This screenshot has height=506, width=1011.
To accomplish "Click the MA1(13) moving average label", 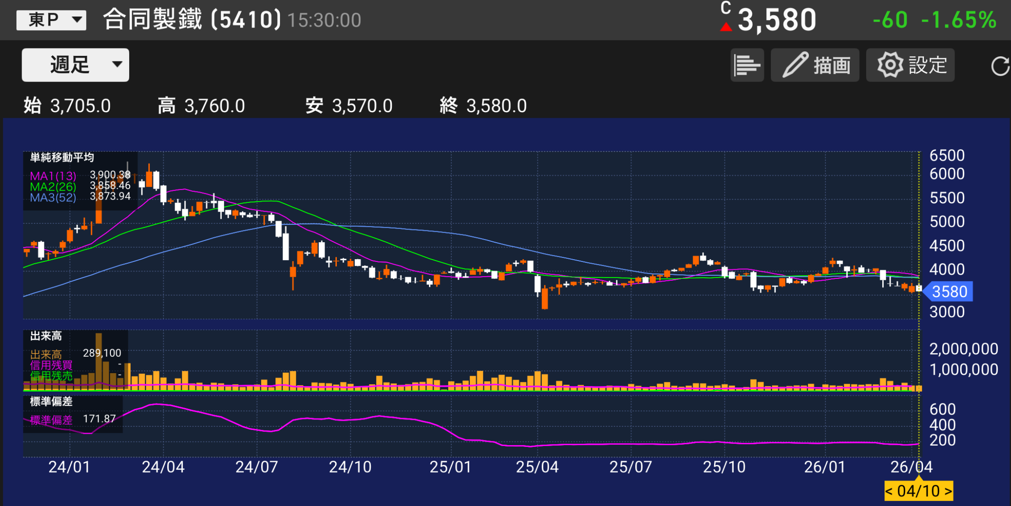I will (53, 176).
